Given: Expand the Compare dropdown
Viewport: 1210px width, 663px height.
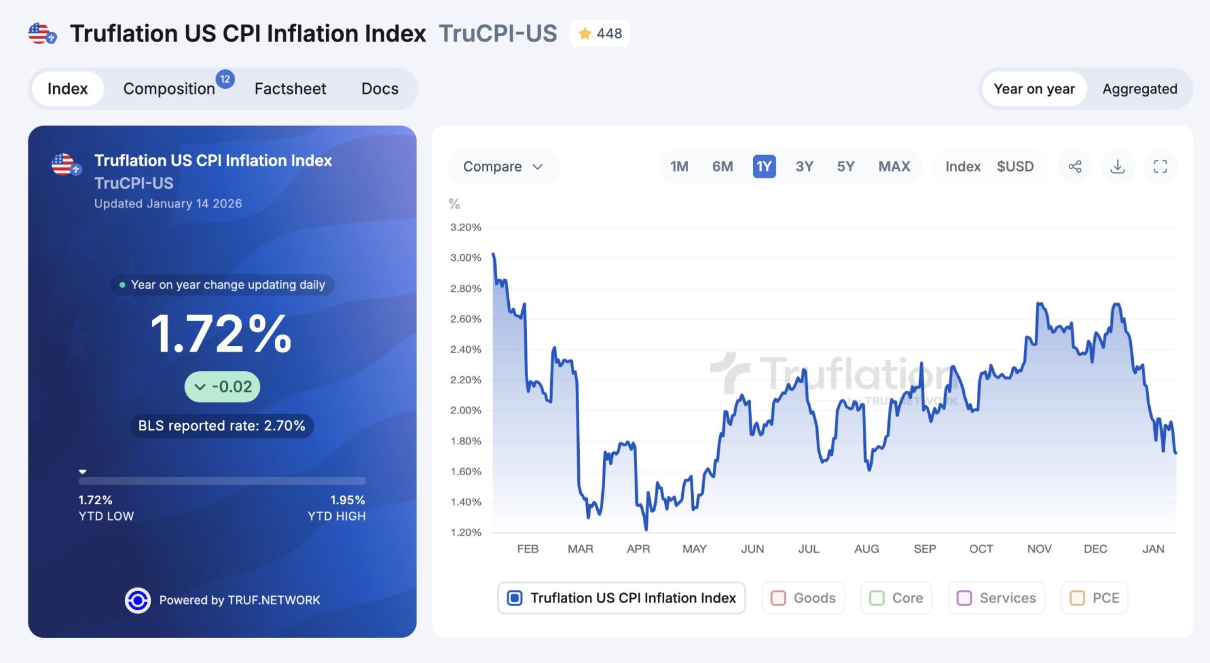Looking at the screenshot, I should click(503, 166).
